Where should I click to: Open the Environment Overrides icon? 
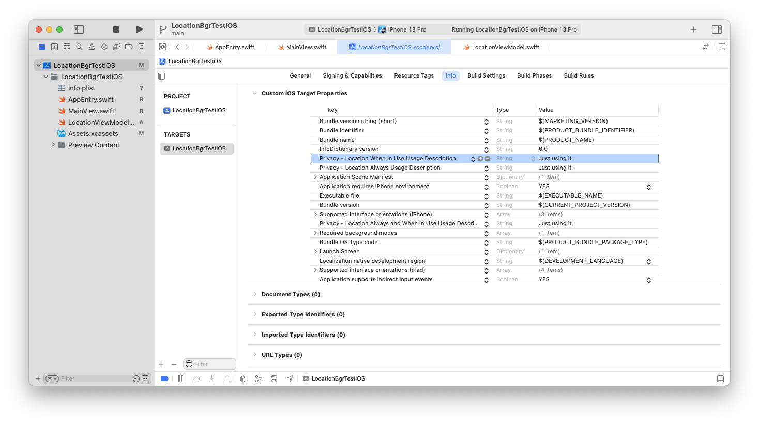coord(274,378)
